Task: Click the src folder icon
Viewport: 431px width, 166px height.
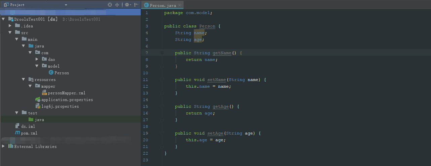Action: click(x=17, y=32)
